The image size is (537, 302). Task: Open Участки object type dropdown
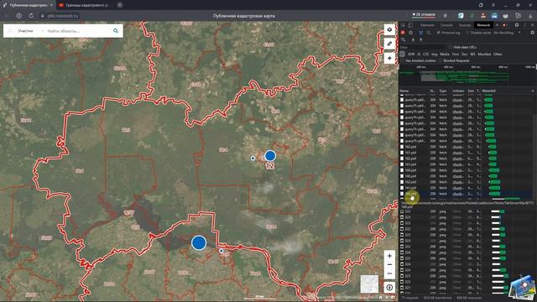[x=31, y=31]
